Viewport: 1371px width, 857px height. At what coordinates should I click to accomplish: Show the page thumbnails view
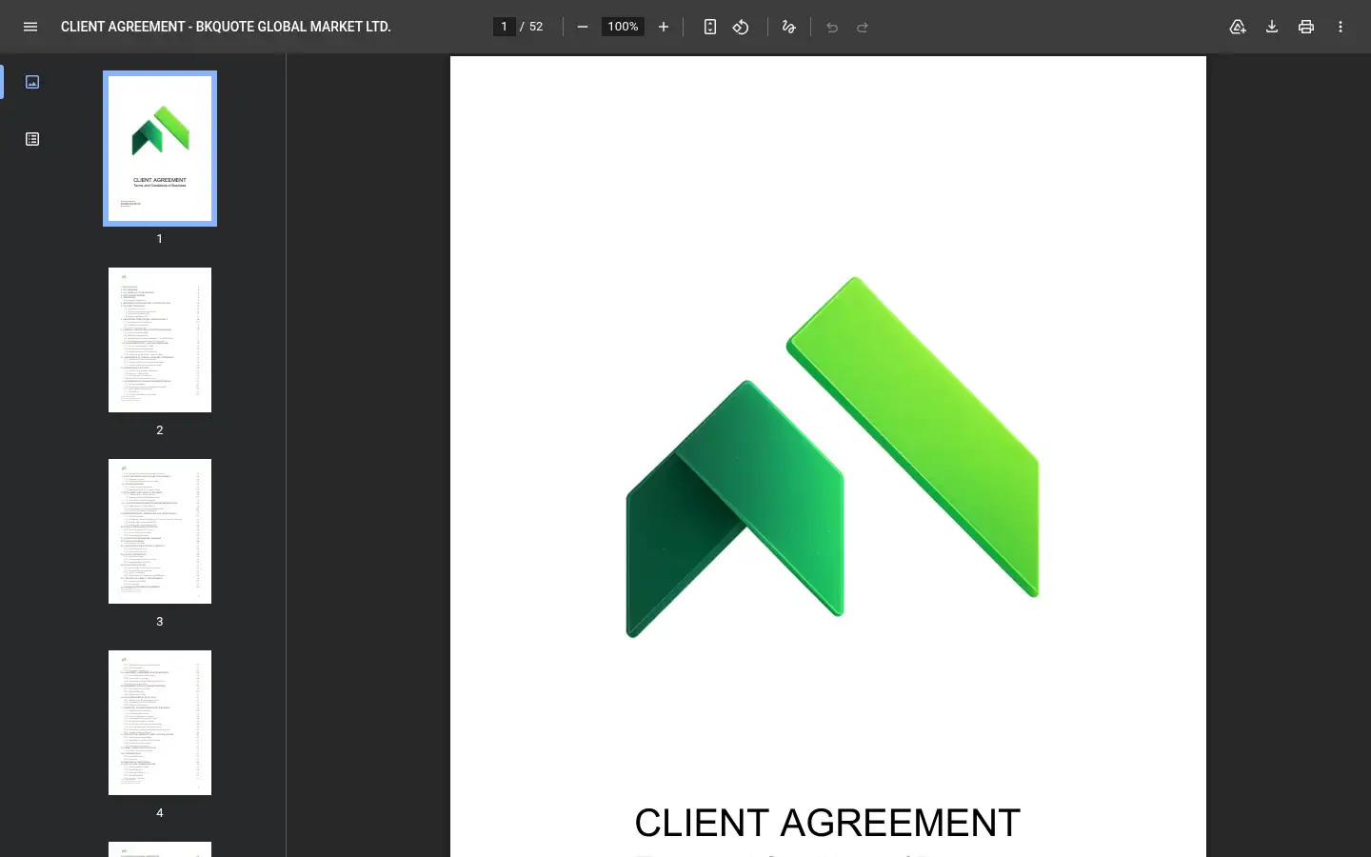(32, 82)
